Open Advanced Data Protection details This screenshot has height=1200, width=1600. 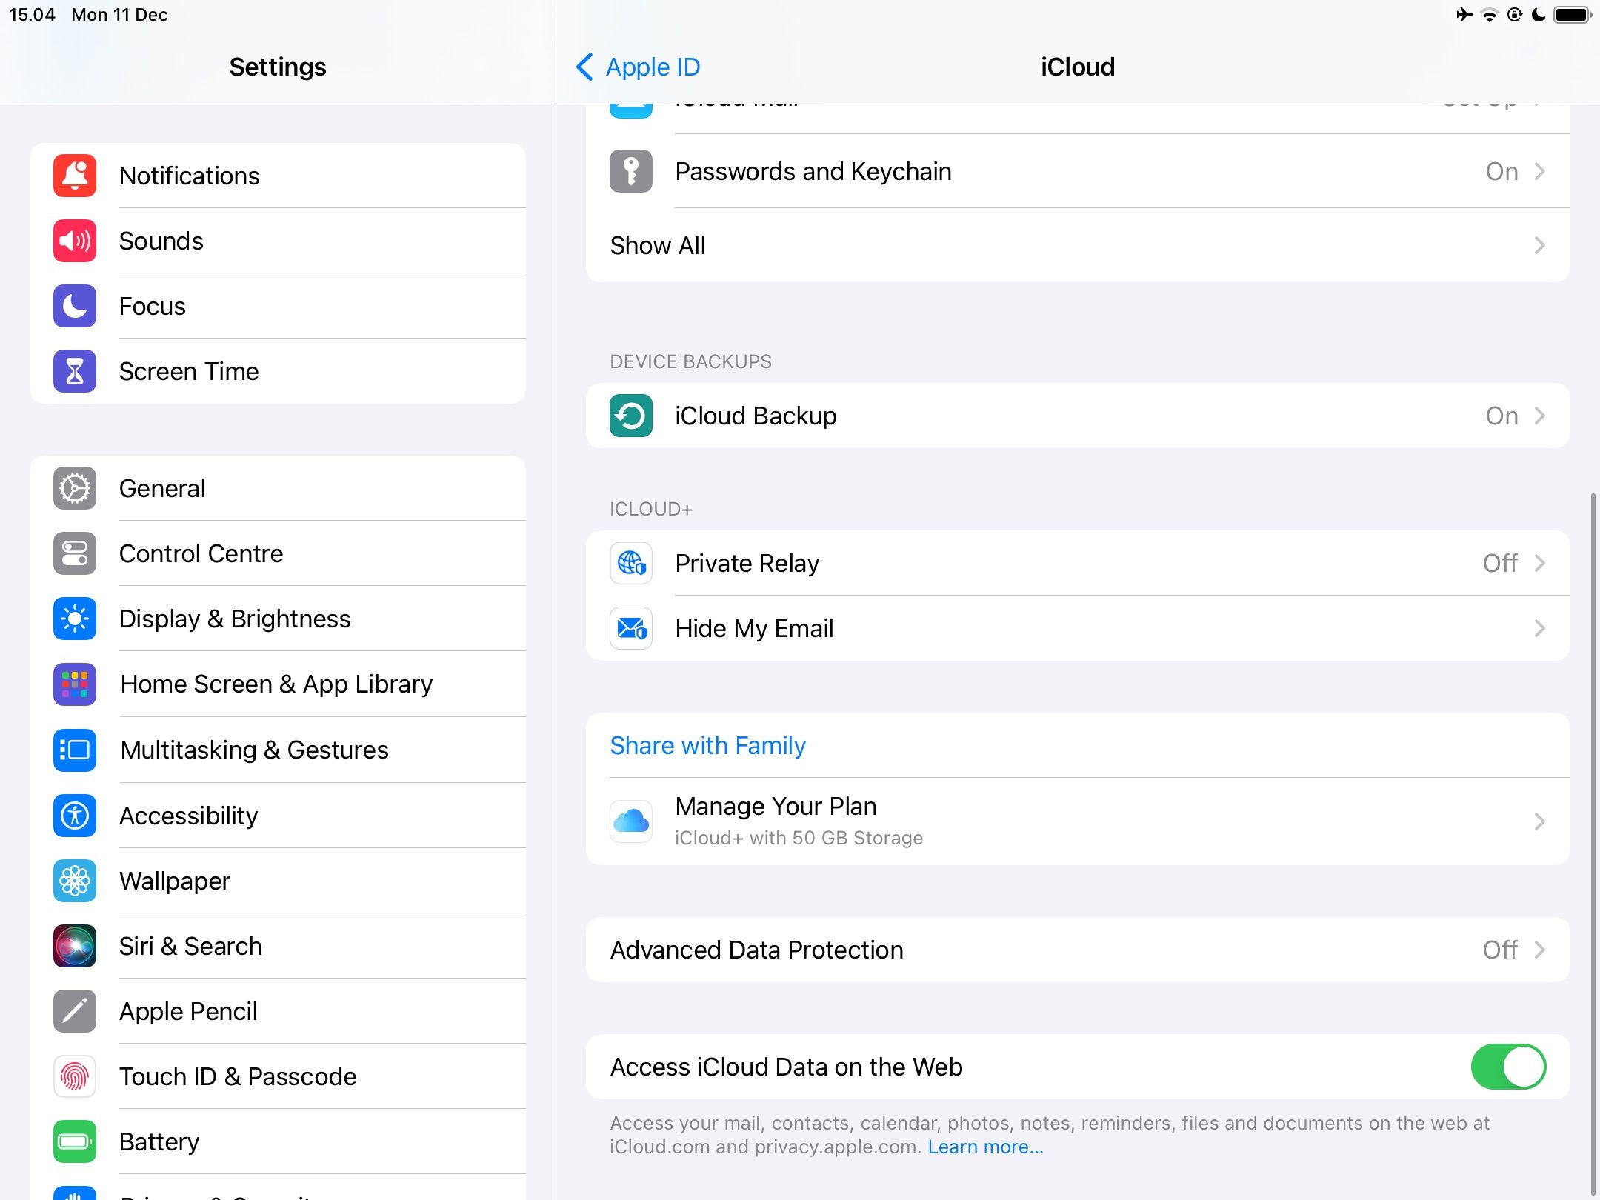click(1074, 950)
